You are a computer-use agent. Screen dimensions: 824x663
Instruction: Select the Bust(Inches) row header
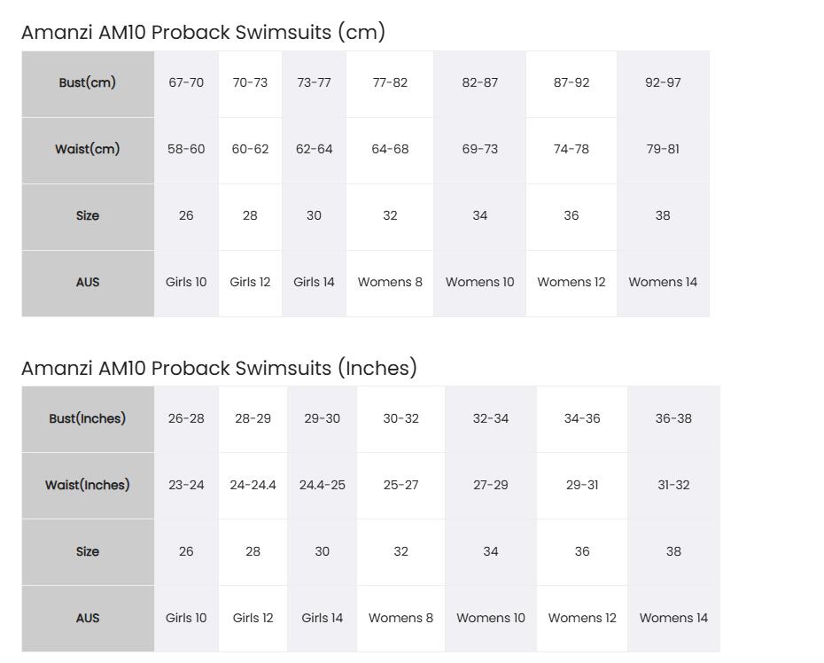pos(88,419)
